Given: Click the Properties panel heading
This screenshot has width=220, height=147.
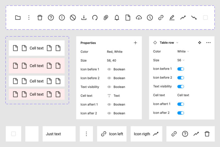Looking at the screenshot, I should pyautogui.click(x=88, y=43).
